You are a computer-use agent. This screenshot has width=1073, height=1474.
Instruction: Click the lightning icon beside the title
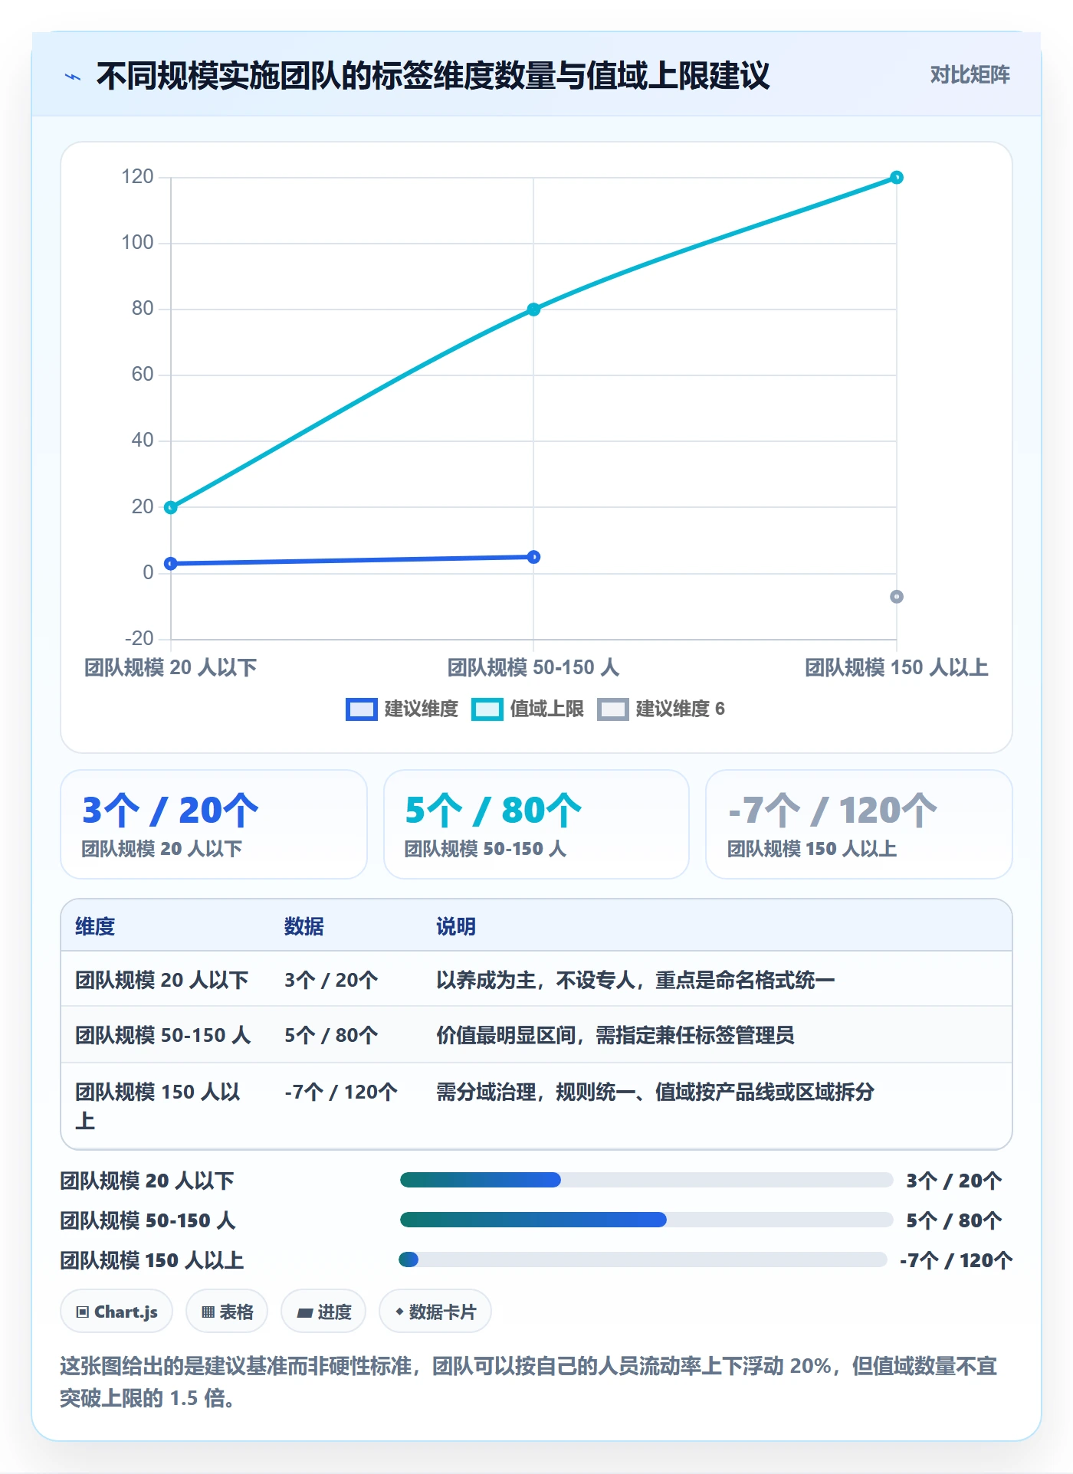click(x=73, y=77)
